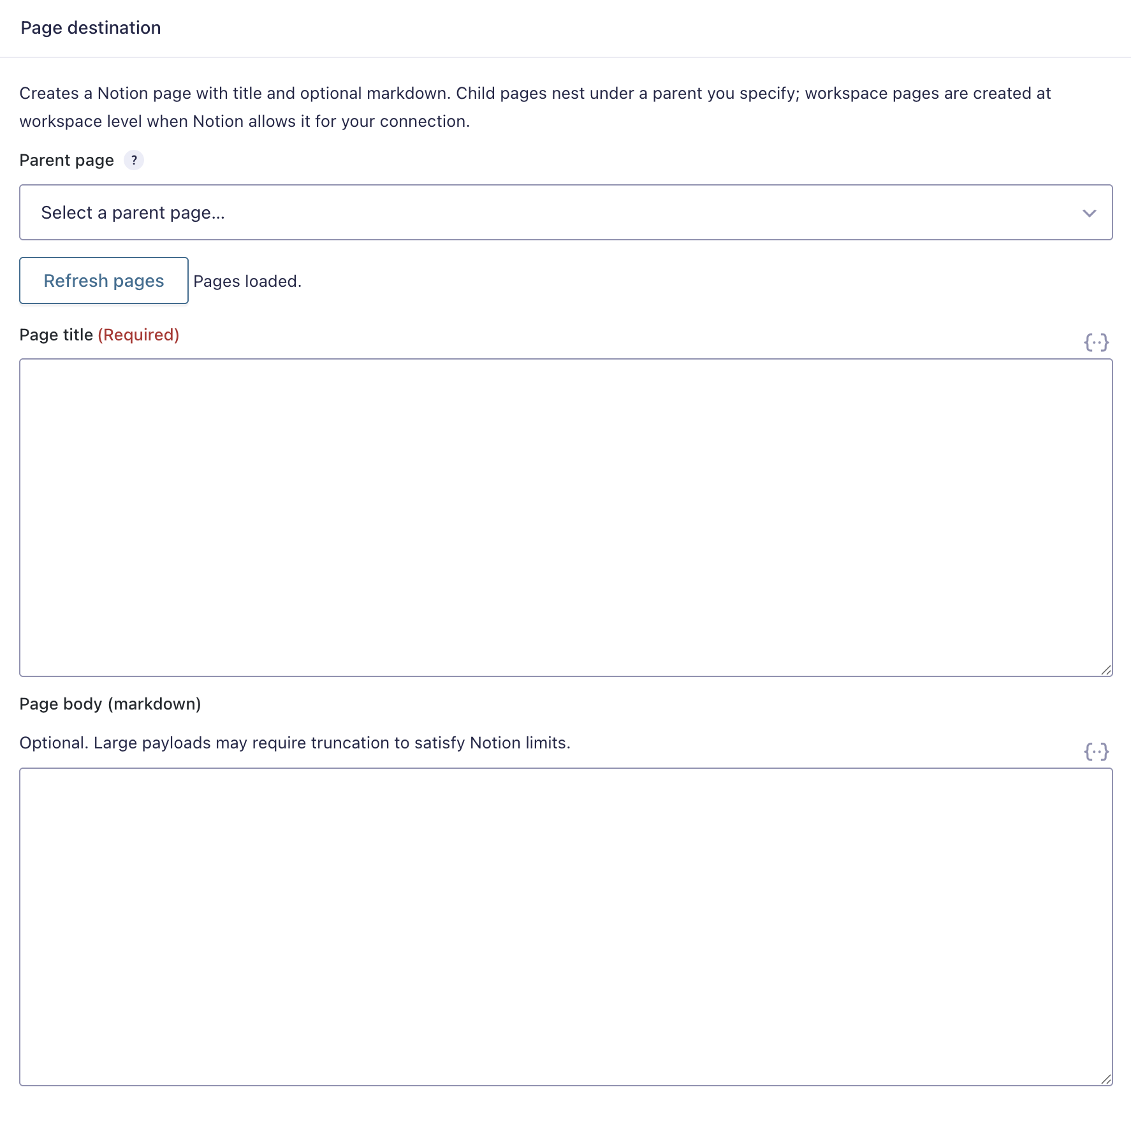
Task: Click the "Pages loaded." status message
Action: 247,281
